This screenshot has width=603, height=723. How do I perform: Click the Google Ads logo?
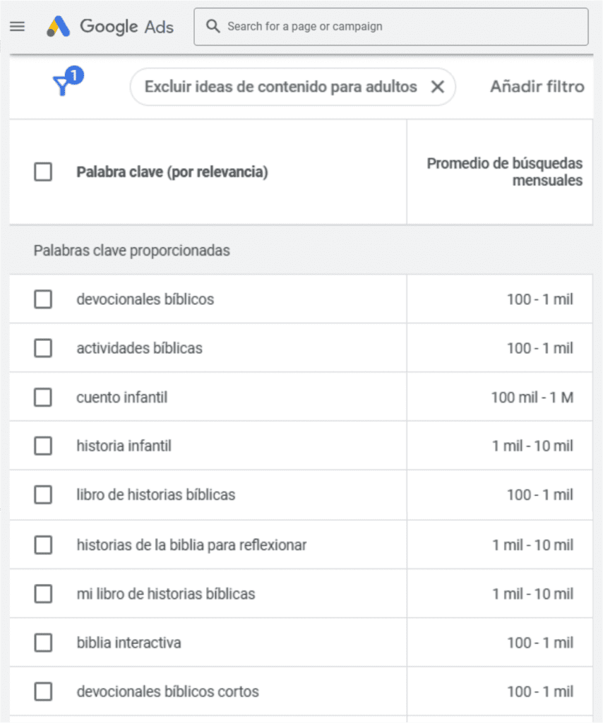pyautogui.click(x=110, y=27)
